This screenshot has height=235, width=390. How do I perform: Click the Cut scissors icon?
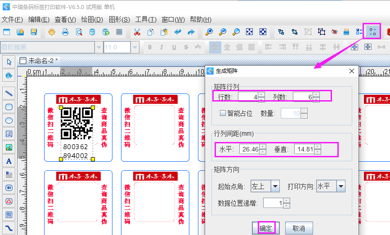point(137,32)
